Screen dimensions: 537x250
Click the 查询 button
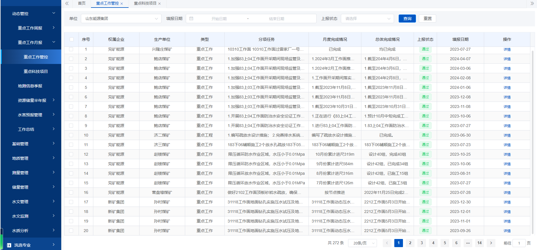click(407, 19)
